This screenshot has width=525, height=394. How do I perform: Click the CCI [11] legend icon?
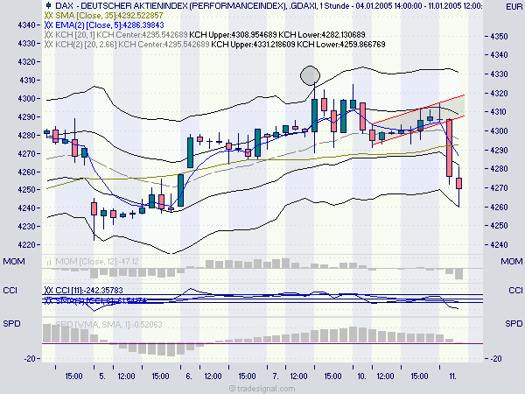(48, 290)
